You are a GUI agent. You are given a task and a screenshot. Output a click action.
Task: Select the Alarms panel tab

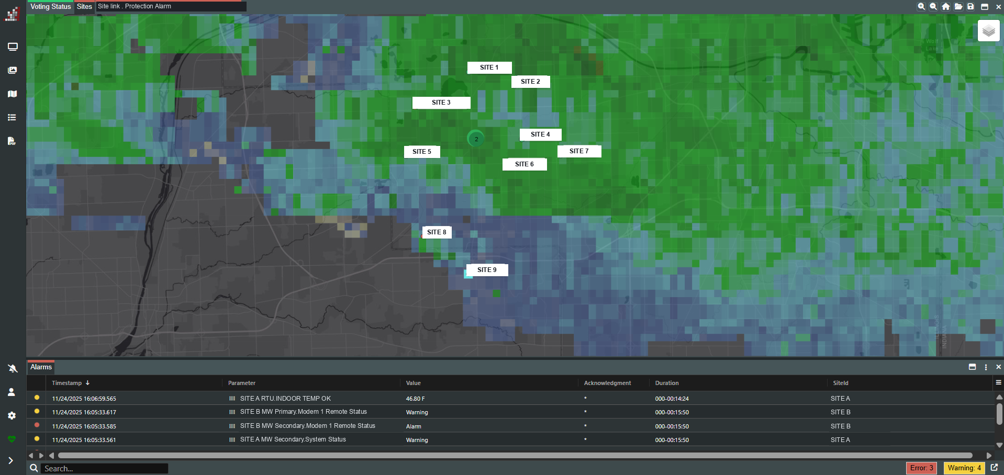(x=41, y=367)
